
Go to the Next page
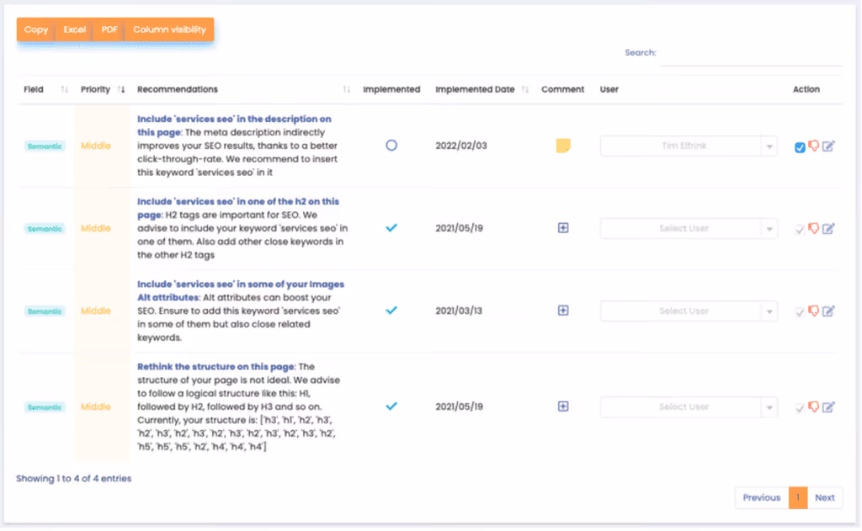pyautogui.click(x=825, y=498)
